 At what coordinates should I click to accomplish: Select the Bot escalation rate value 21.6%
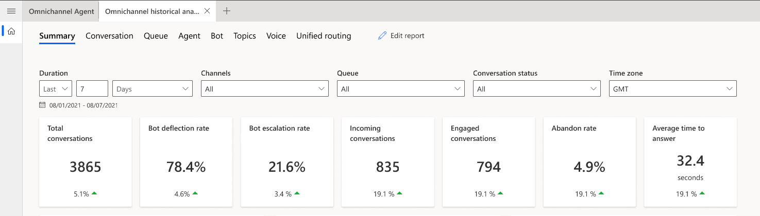(x=287, y=167)
